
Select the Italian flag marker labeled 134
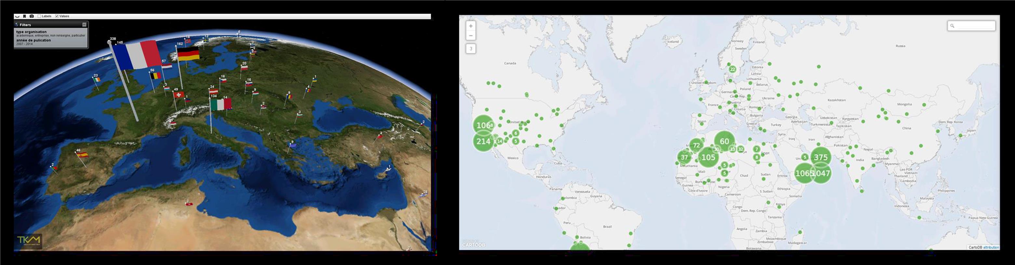point(220,104)
